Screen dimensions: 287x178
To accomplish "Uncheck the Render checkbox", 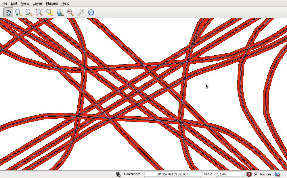I will click(256, 174).
